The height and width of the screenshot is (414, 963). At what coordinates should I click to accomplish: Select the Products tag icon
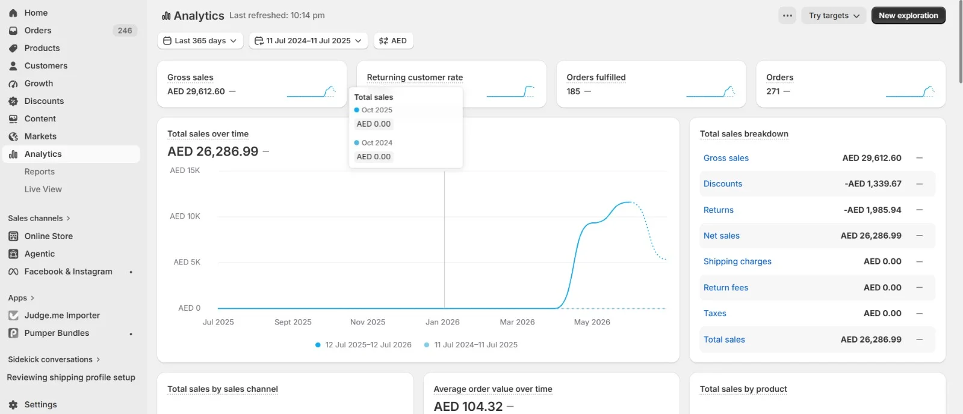13,48
